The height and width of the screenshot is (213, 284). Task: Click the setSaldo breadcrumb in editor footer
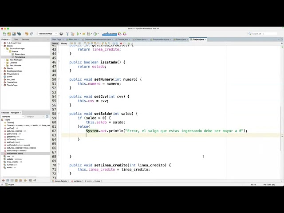coord(76,181)
